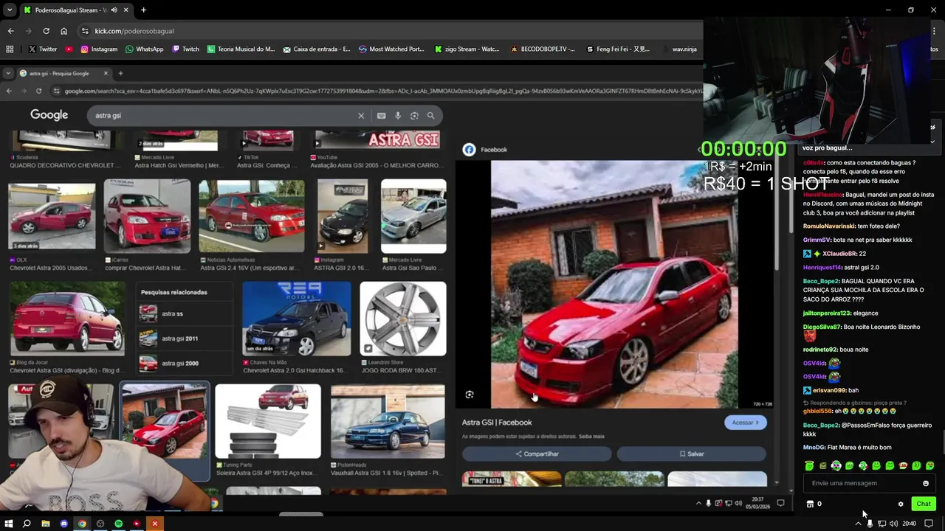Open BECODOBOPE.TV bookmark

(543, 49)
